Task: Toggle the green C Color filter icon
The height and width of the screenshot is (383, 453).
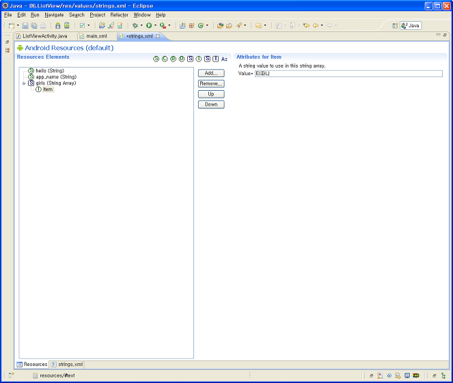Action: pos(165,59)
